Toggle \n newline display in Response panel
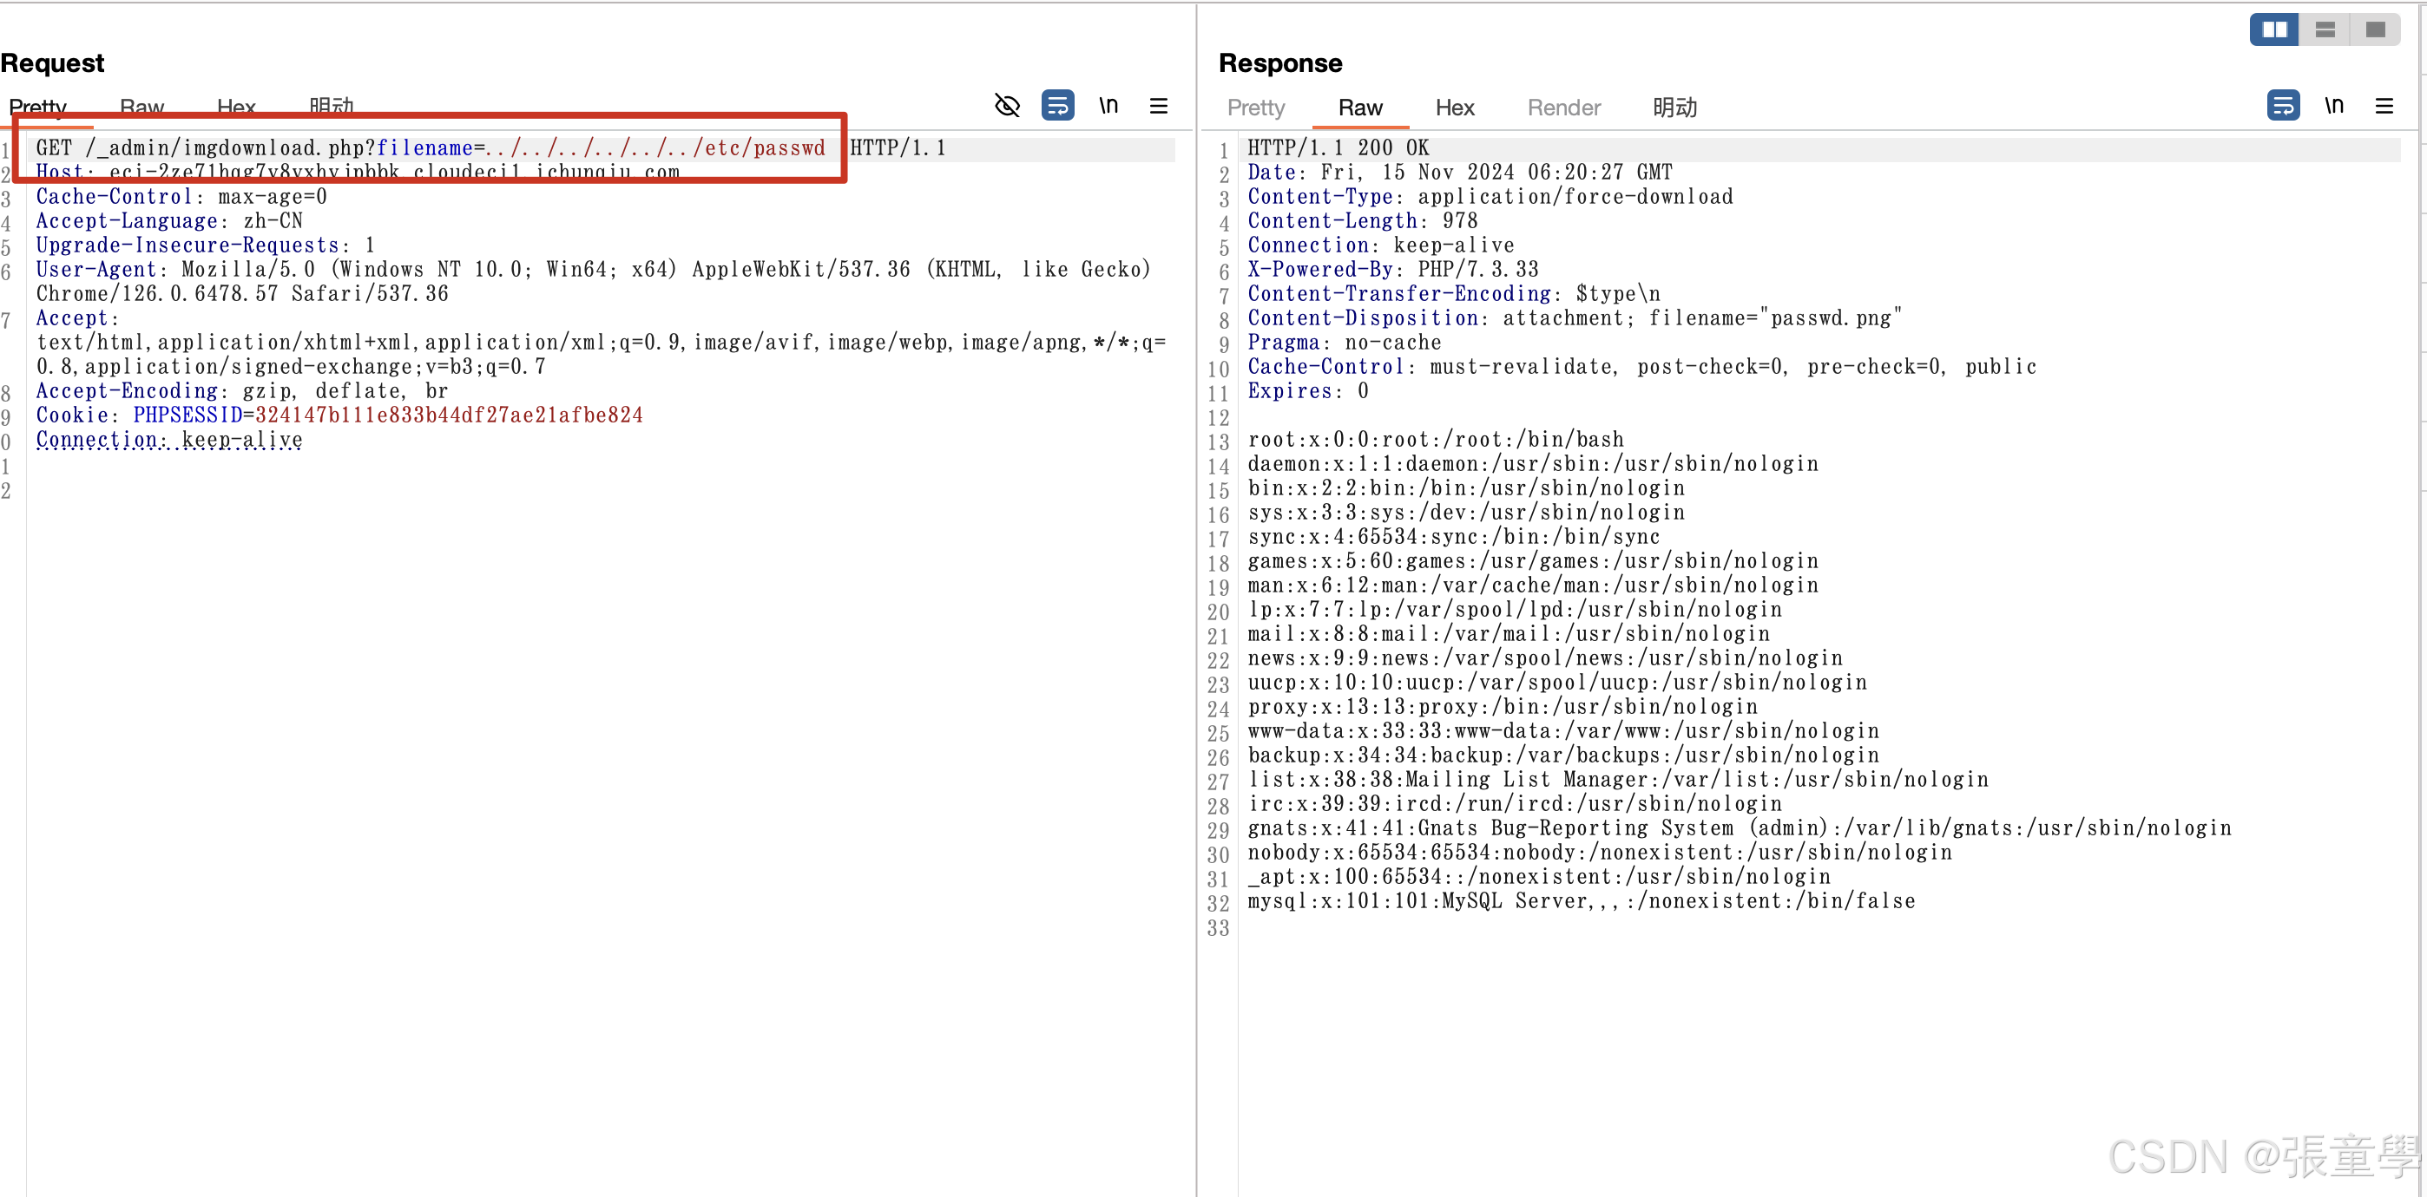 click(2332, 106)
